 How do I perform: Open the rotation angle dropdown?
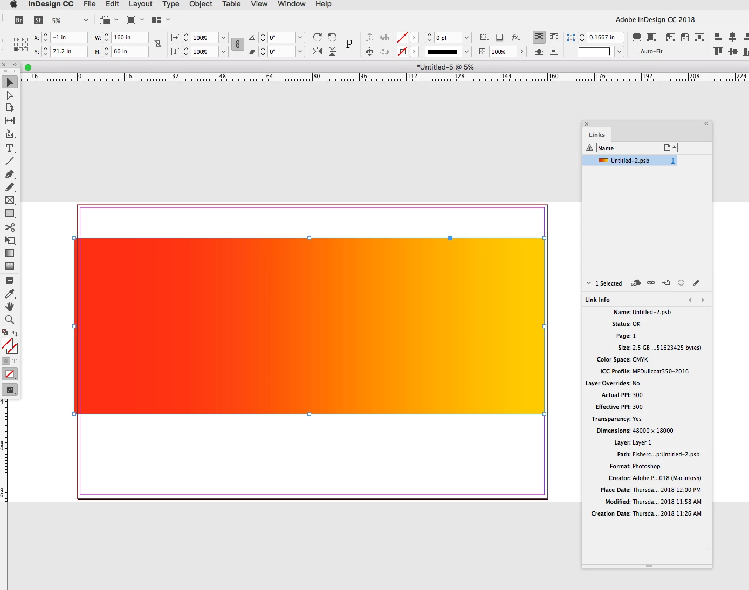click(300, 37)
